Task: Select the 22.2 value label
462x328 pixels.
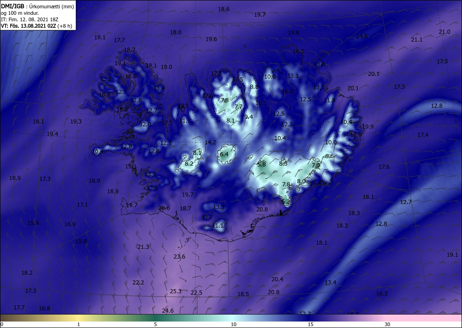Action: click(138, 283)
